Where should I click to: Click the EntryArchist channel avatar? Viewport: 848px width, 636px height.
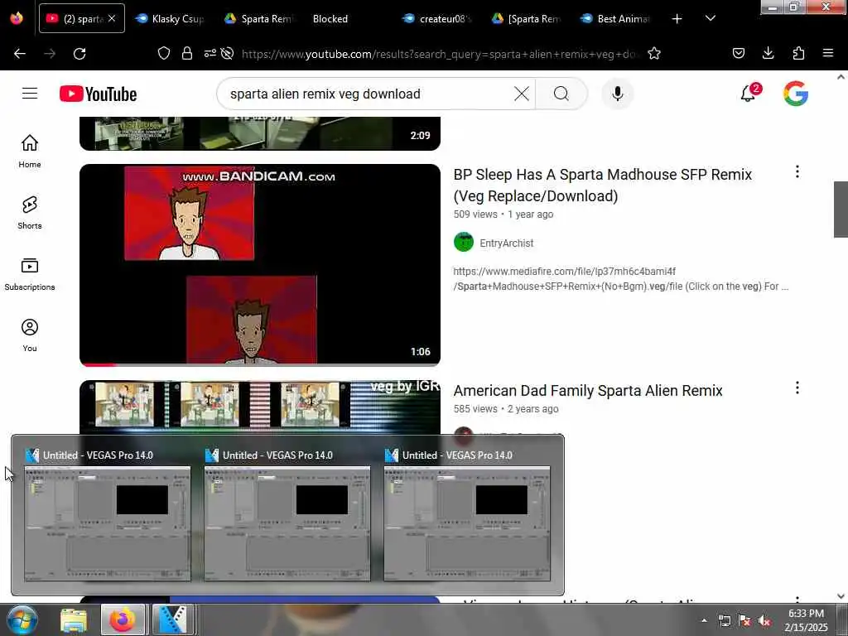[x=464, y=242]
